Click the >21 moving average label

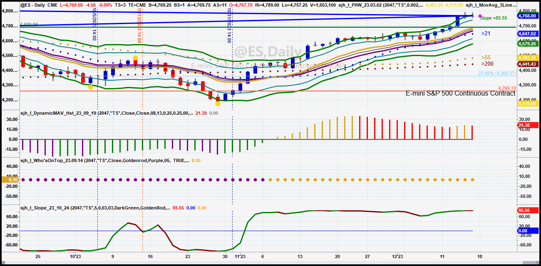[486, 33]
